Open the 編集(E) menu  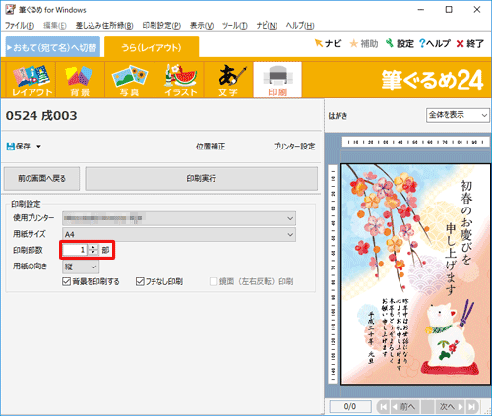click(55, 26)
